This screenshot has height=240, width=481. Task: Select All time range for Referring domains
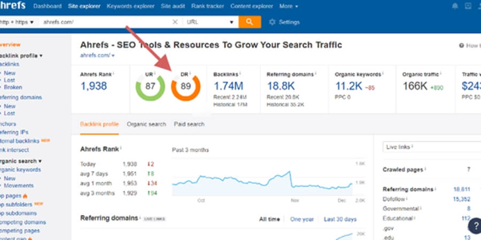pyautogui.click(x=269, y=219)
